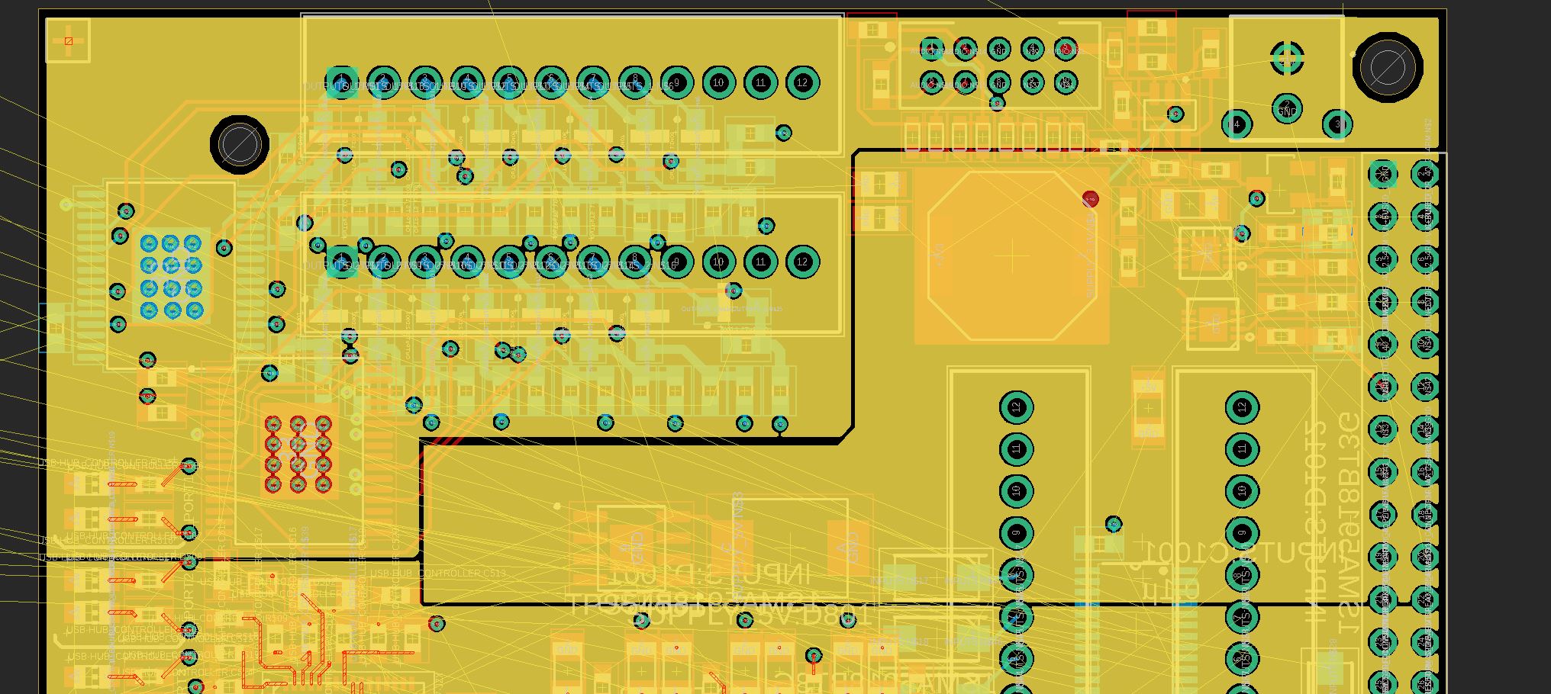Viewport: 1551px width, 694px height.
Task: Select pad 3 of the jack connector
Action: pos(1337,124)
